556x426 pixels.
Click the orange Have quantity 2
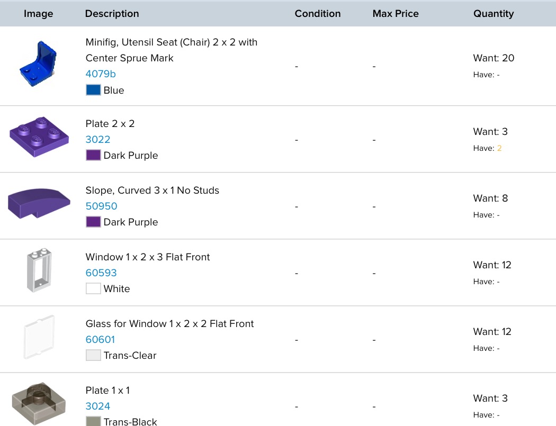(x=499, y=148)
